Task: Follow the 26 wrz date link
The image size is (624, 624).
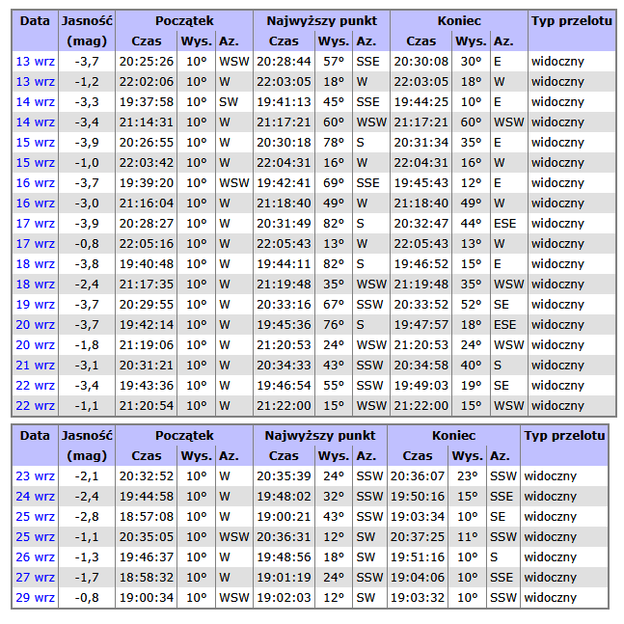Action: click(x=35, y=557)
